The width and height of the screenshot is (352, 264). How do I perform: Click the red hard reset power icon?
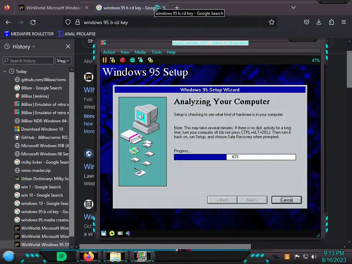pos(123,60)
